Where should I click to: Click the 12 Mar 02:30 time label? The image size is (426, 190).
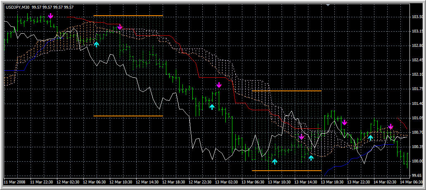click(68, 182)
